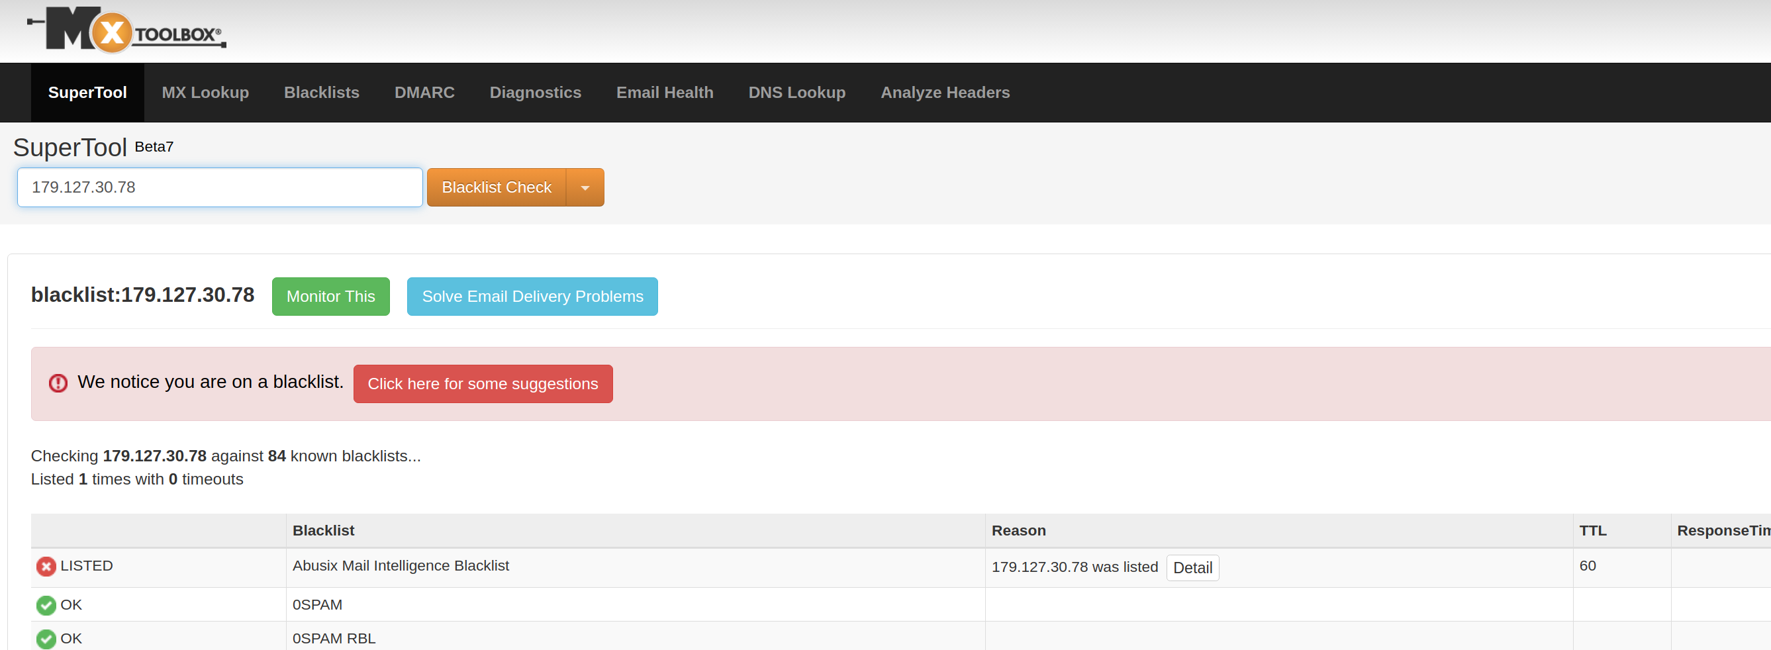The height and width of the screenshot is (650, 1771).
Task: Open the DMARC tab
Action: coord(424,93)
